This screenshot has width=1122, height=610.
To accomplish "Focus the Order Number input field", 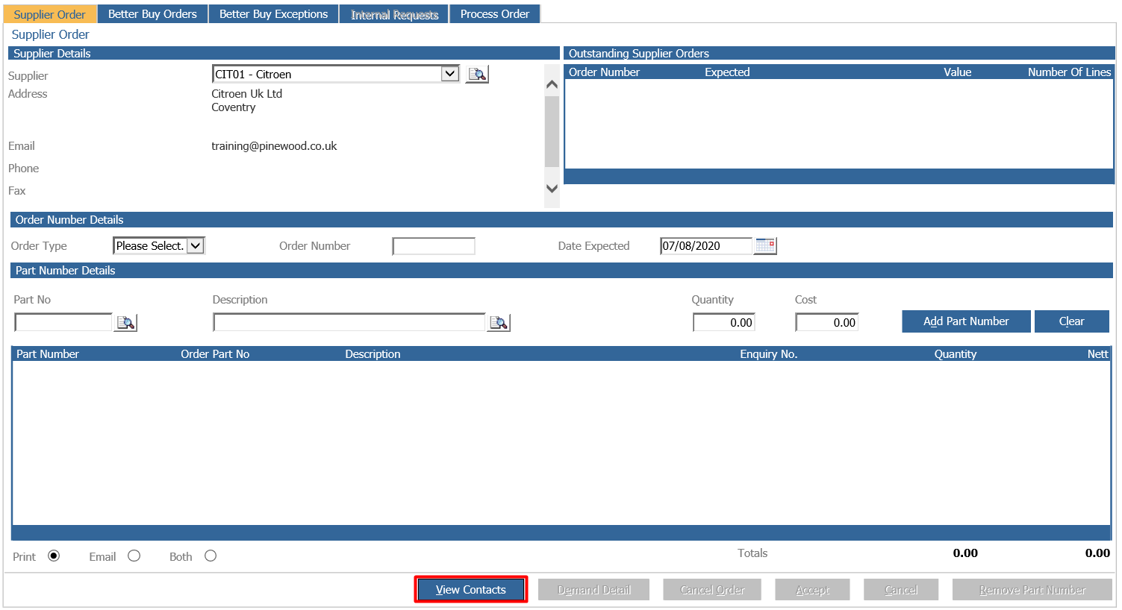I will 434,246.
